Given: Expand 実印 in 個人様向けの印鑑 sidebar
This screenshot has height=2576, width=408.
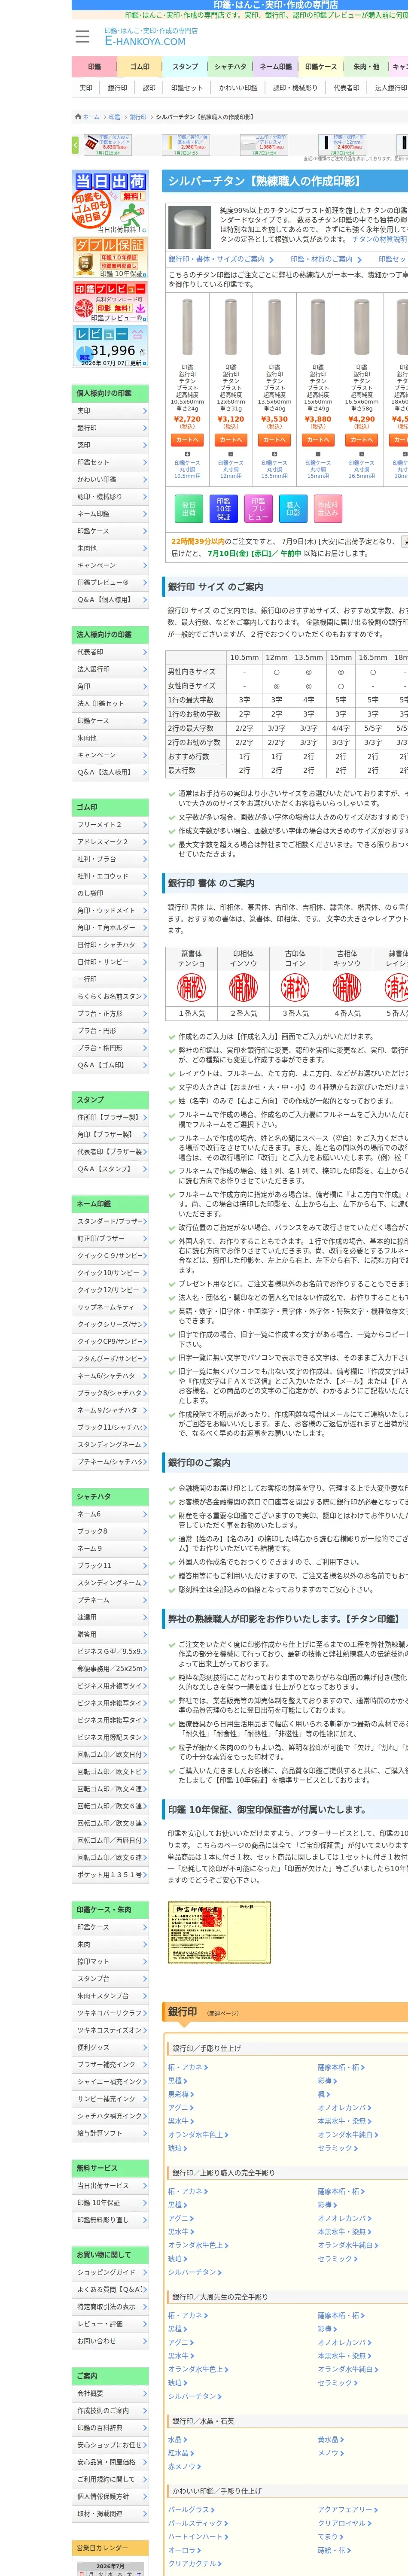Looking at the screenshot, I should 110,411.
